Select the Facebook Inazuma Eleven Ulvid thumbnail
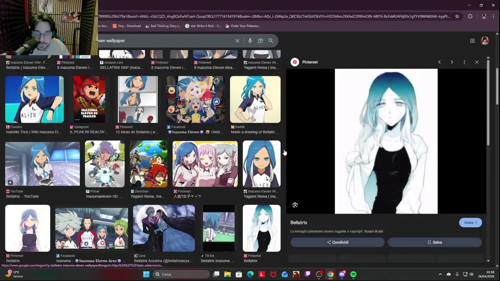 195,100
